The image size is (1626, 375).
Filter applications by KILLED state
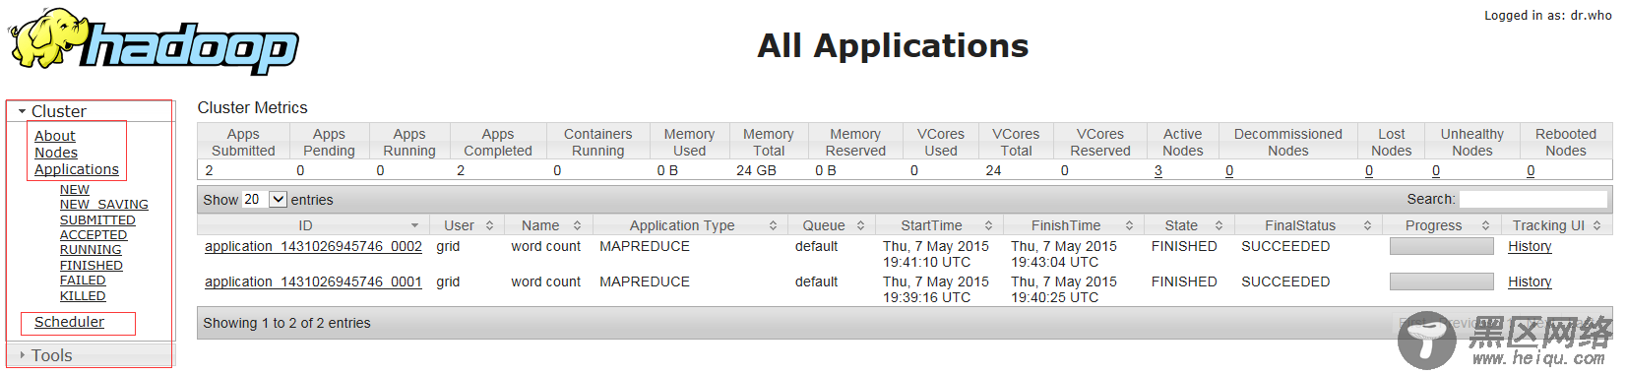pos(83,296)
